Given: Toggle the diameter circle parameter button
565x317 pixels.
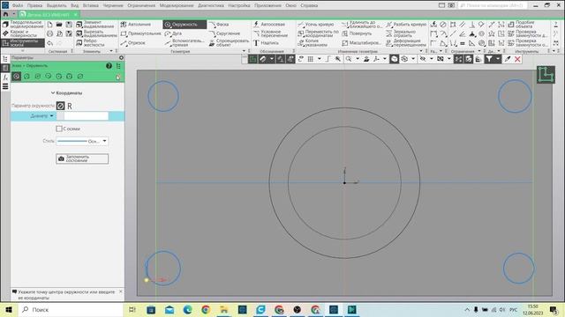Looking at the screenshot, I should point(60,106).
